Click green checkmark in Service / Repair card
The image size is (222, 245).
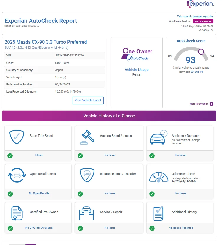coord(80,228)
